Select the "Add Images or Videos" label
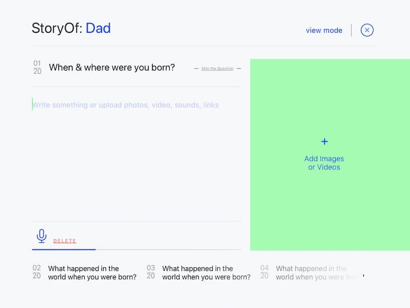Viewport: 410px width, 308px height. pos(324,163)
